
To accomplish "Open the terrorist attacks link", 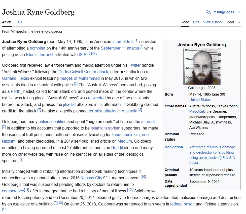I will 102,111.
